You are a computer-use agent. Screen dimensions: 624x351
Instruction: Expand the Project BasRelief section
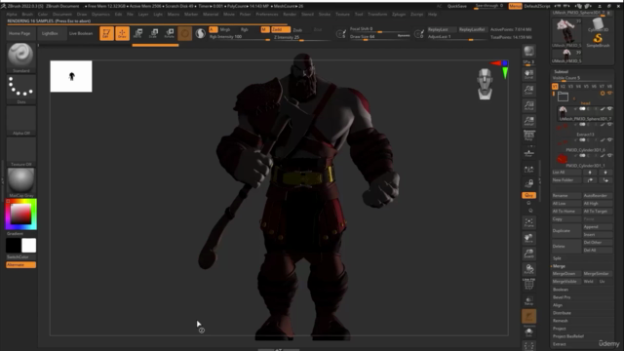(x=567, y=336)
